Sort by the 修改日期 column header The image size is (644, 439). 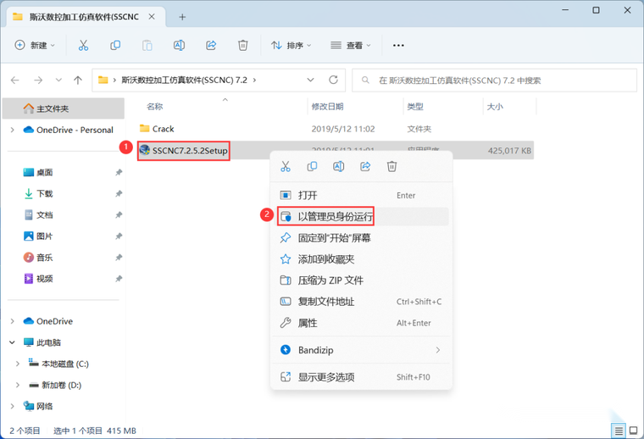point(327,107)
